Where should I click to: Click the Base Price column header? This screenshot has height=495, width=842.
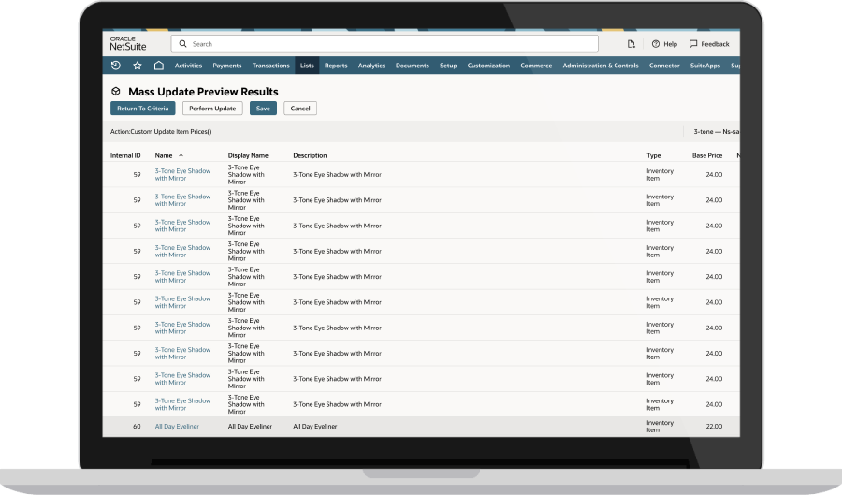(707, 155)
